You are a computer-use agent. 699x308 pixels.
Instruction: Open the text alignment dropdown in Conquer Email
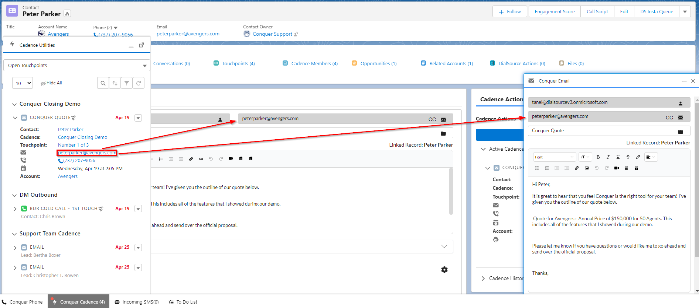click(651, 157)
